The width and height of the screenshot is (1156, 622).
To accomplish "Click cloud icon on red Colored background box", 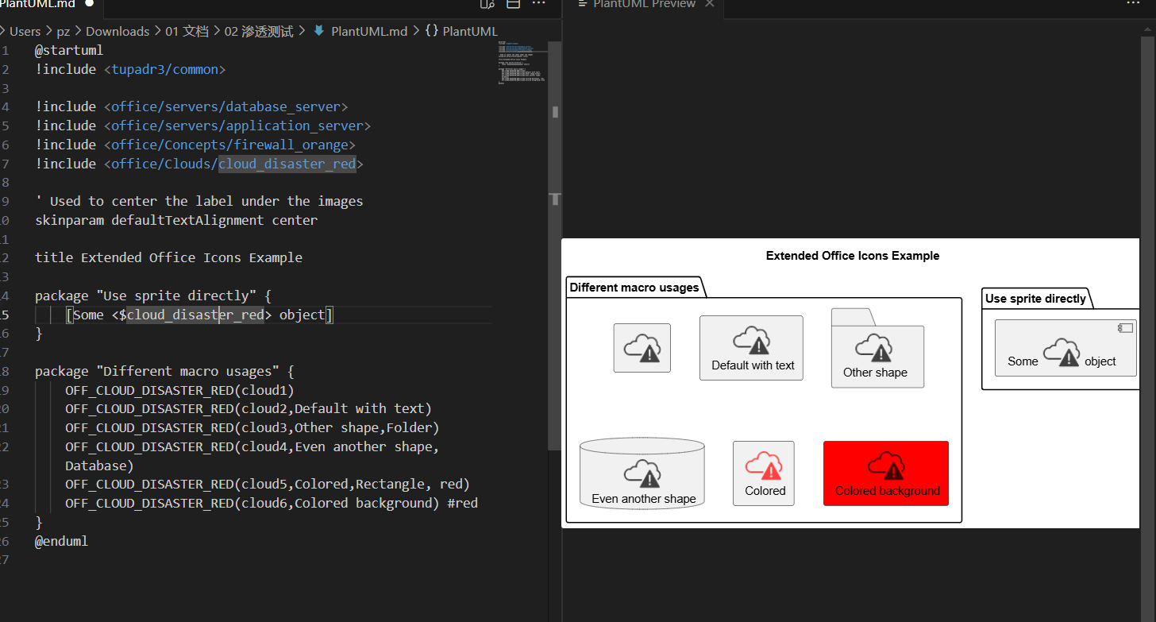I will (886, 466).
